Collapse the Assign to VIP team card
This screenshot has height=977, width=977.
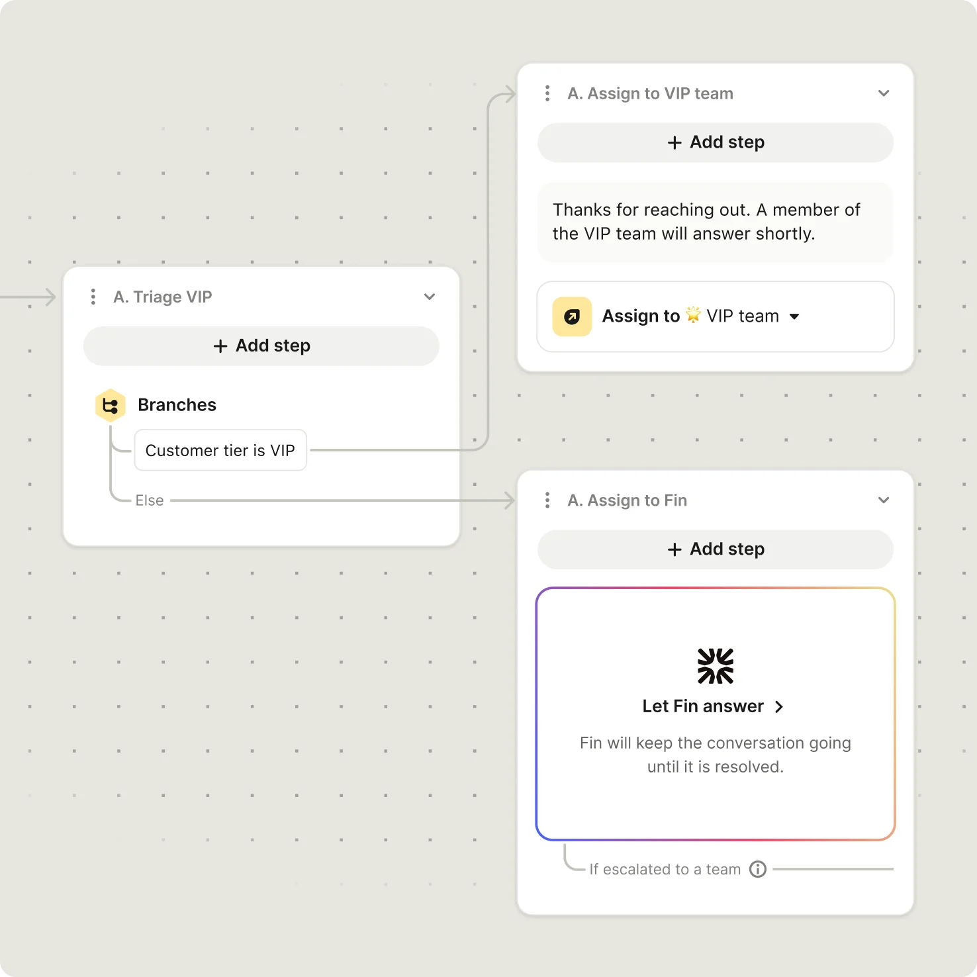click(x=884, y=93)
